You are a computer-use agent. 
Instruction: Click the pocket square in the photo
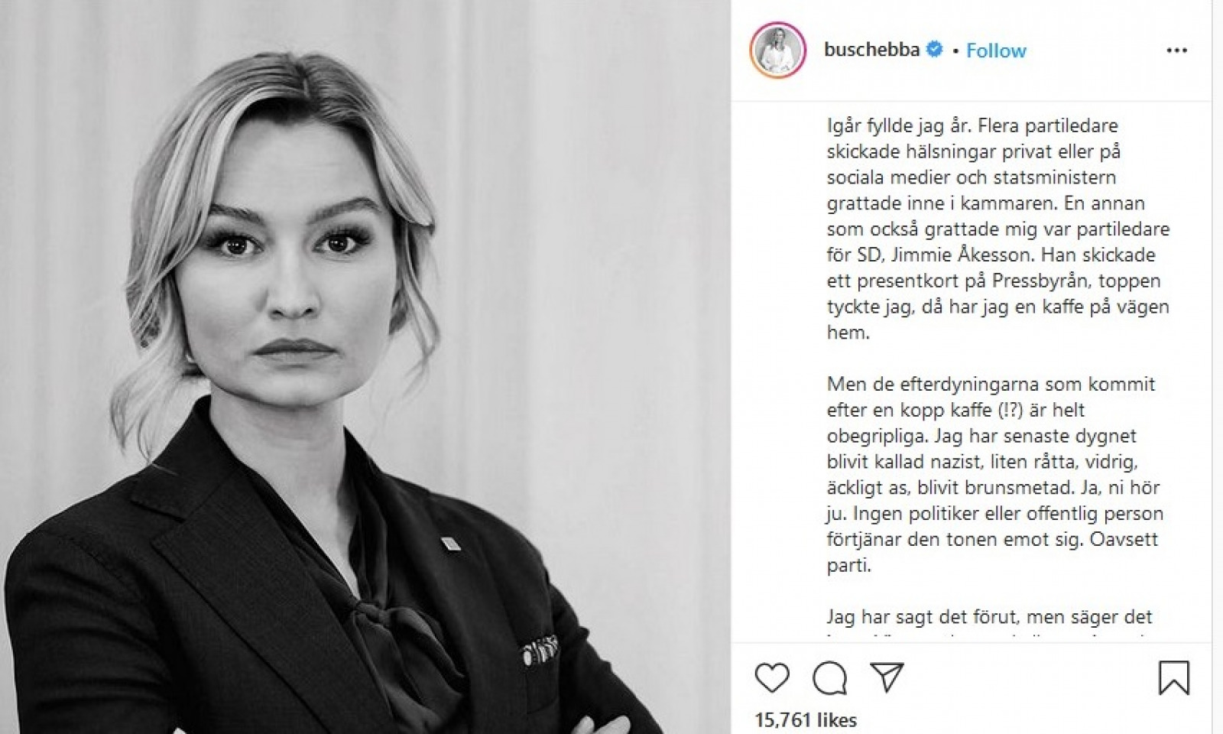point(539,651)
